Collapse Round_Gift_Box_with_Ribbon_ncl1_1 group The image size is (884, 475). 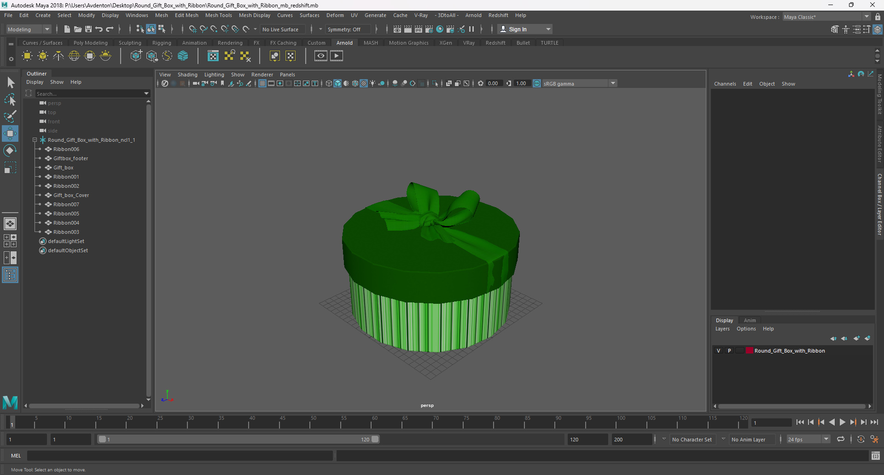pyautogui.click(x=35, y=140)
